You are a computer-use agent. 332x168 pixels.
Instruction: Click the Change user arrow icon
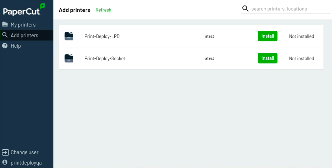(x=5, y=152)
